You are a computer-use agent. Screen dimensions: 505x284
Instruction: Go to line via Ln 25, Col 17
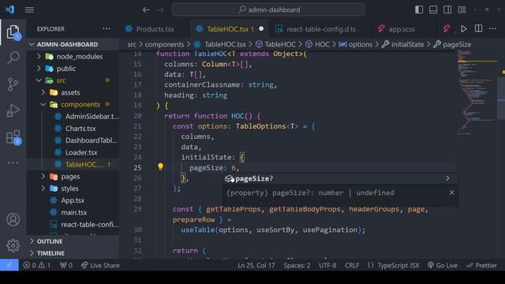click(256, 265)
